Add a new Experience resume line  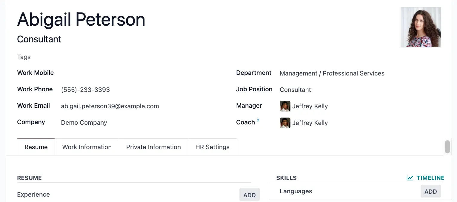[x=250, y=195]
